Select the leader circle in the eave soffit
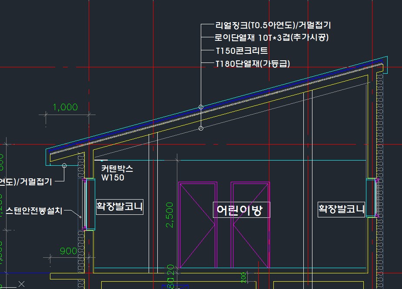Screen dimensions: 402x289 coord(64,165)
